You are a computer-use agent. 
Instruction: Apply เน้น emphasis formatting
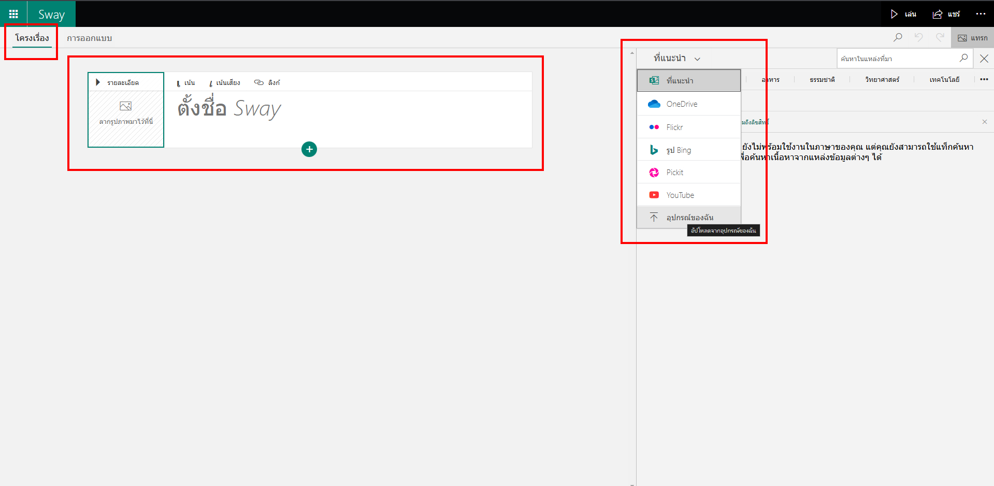(x=185, y=83)
